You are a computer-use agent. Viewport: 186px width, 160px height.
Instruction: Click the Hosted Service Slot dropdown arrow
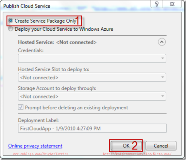162,77
